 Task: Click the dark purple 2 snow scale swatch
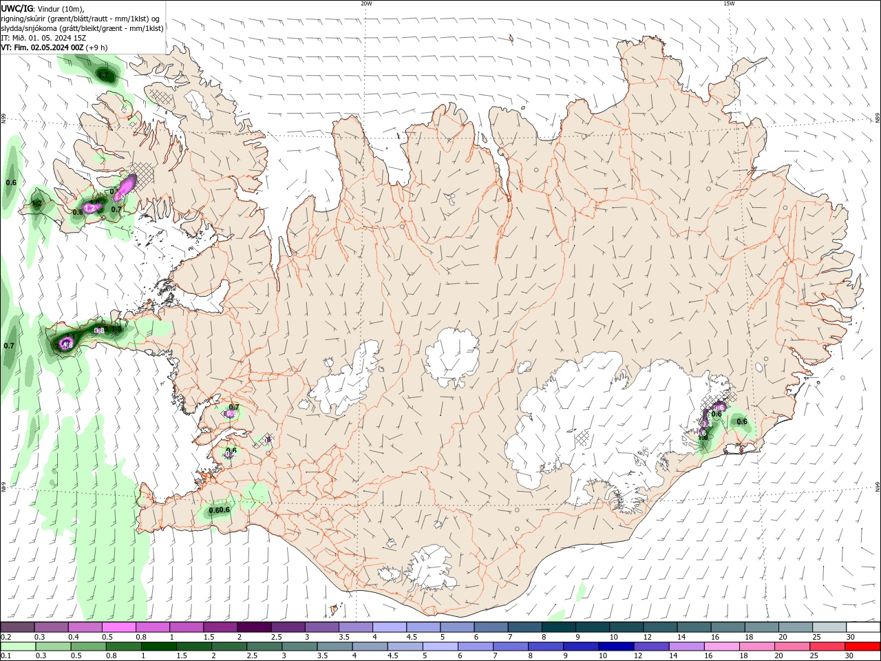[254, 627]
